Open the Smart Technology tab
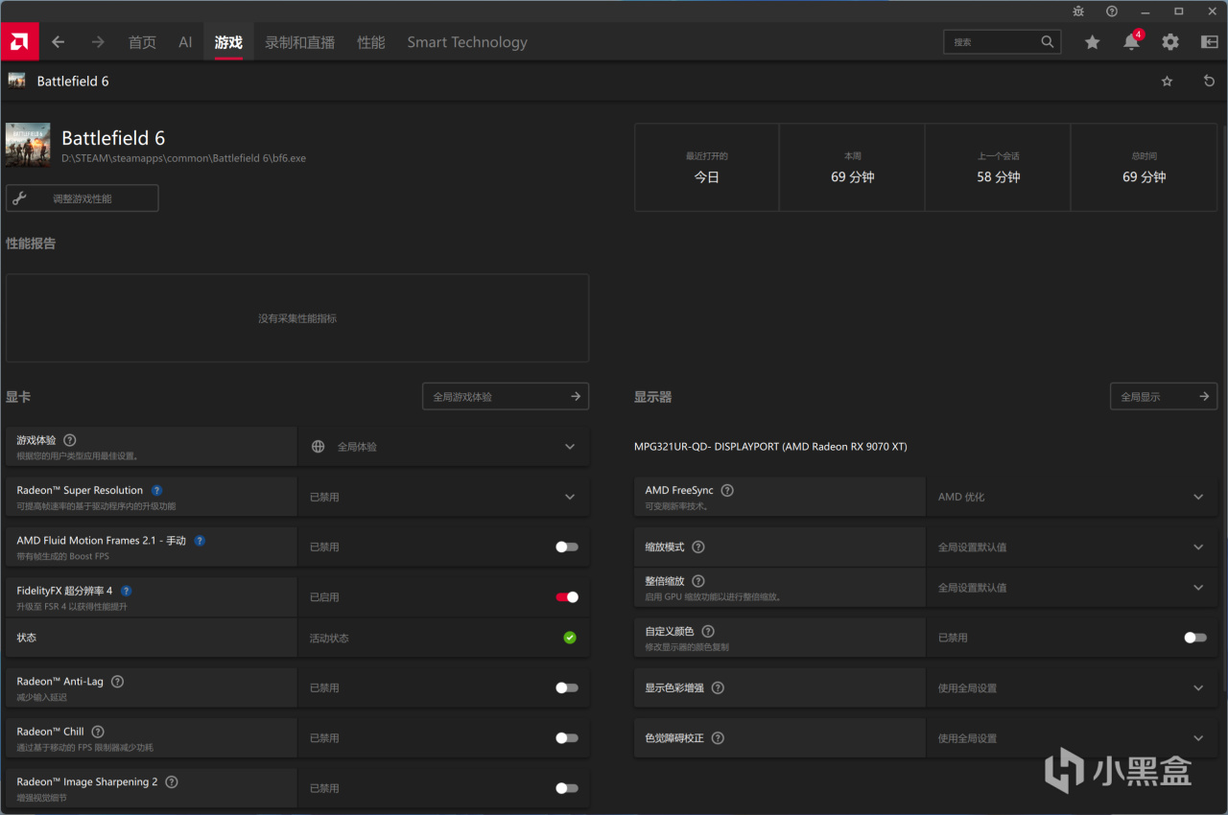Image resolution: width=1228 pixels, height=815 pixels. point(467,42)
